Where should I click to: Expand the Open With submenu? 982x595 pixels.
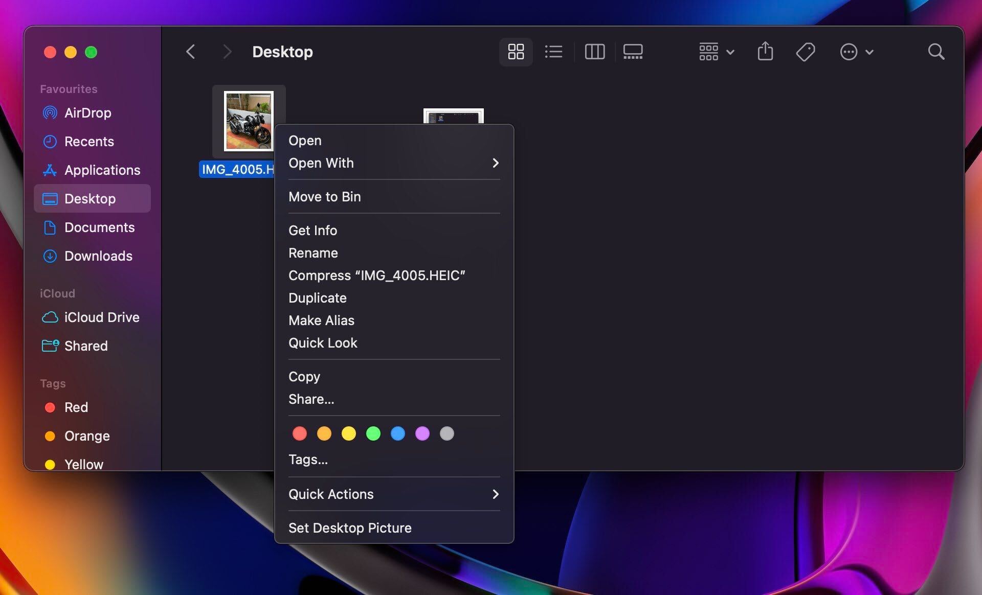[x=394, y=163]
